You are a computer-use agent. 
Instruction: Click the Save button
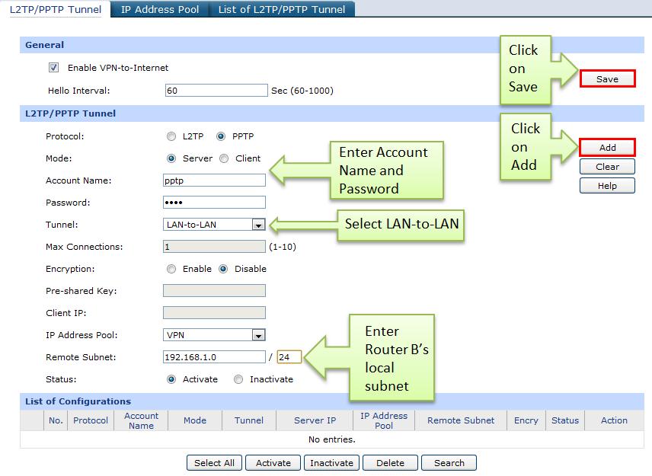[607, 79]
